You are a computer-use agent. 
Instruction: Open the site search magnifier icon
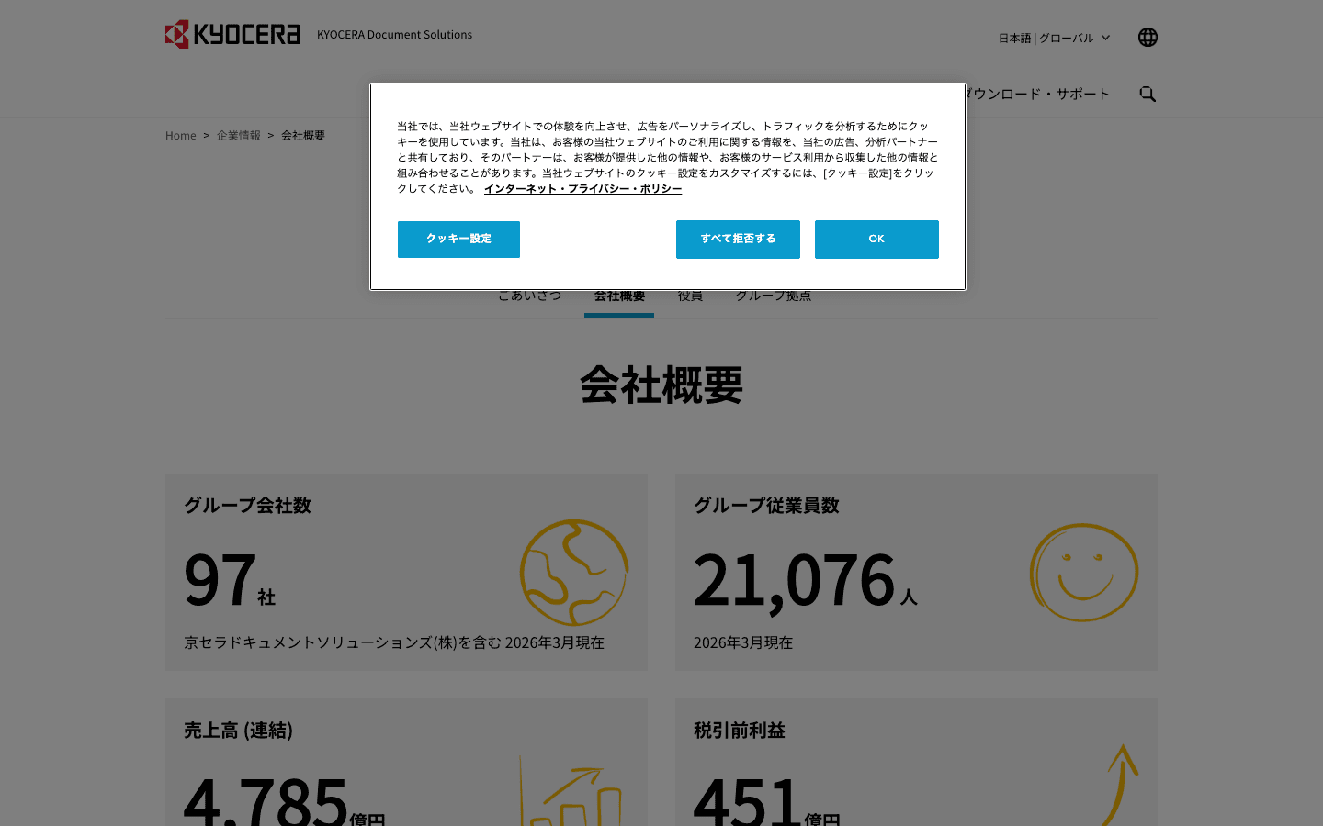point(1148,94)
